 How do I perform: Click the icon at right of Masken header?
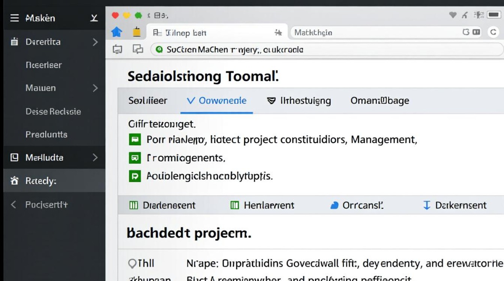click(x=94, y=18)
